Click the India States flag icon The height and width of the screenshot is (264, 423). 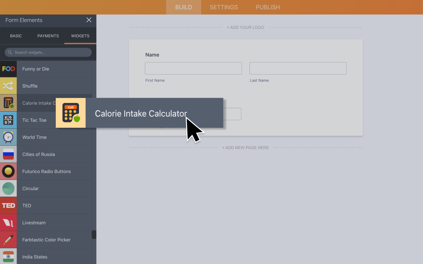pyautogui.click(x=8, y=257)
